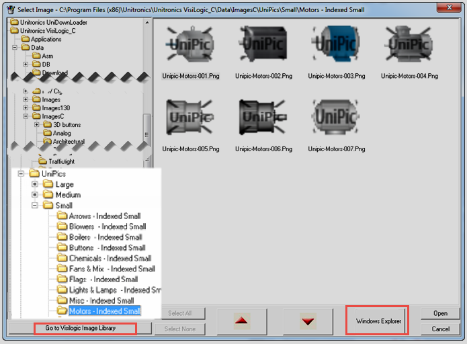
Task: Click the Images130 folder icon
Action: pyautogui.click(x=36, y=107)
